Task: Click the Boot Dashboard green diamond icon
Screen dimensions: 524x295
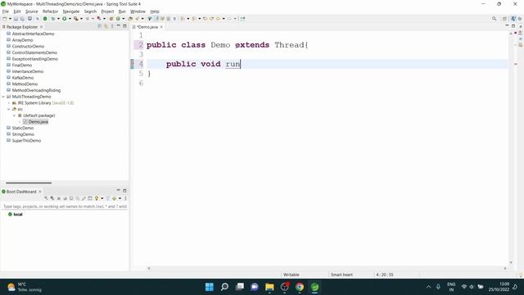Action: coord(114,198)
